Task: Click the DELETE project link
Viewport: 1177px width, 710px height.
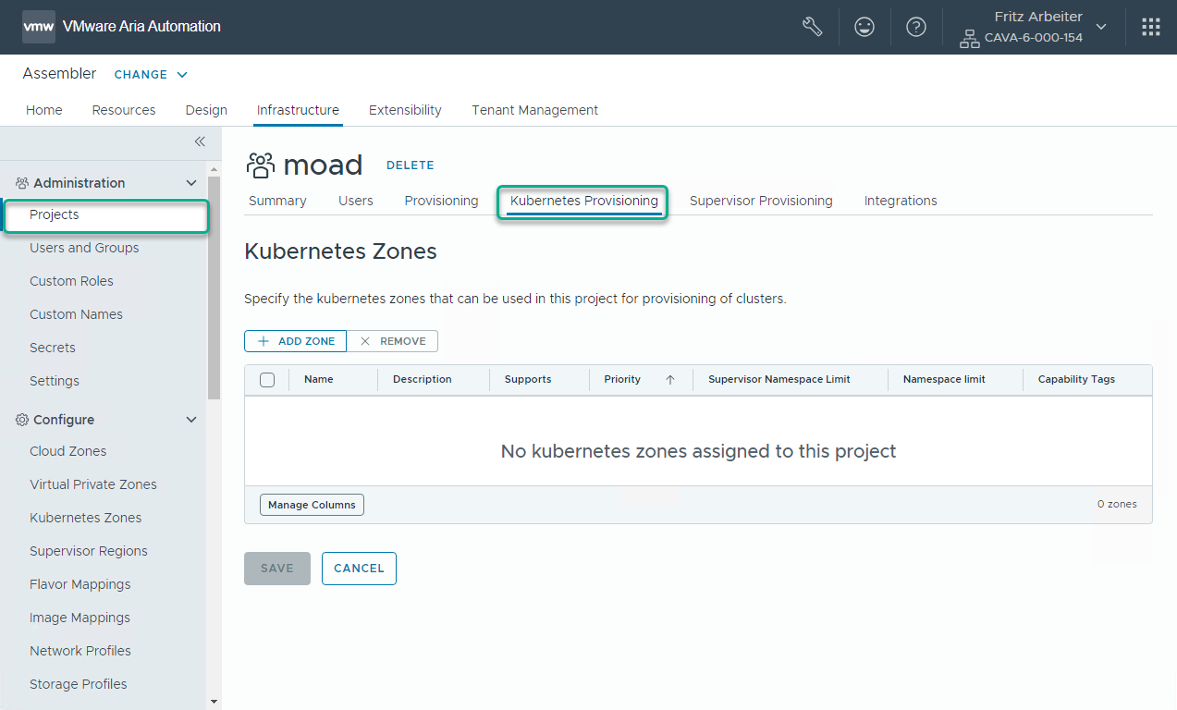Action: click(x=411, y=165)
